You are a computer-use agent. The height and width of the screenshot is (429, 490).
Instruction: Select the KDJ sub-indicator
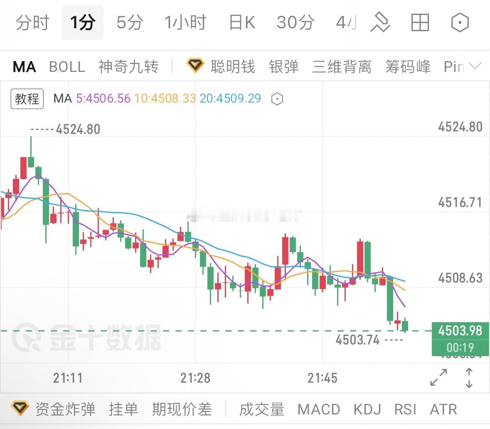367,409
